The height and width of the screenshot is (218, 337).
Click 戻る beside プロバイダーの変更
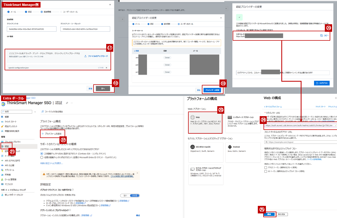pyautogui.click(x=199, y=90)
